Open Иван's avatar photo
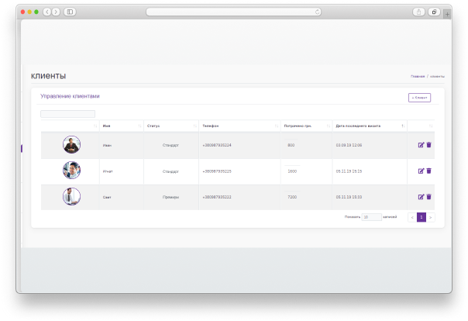The height and width of the screenshot is (321, 468). 71,145
